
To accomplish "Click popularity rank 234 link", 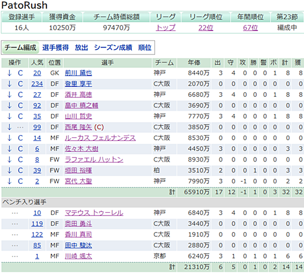I will coord(37,84).
